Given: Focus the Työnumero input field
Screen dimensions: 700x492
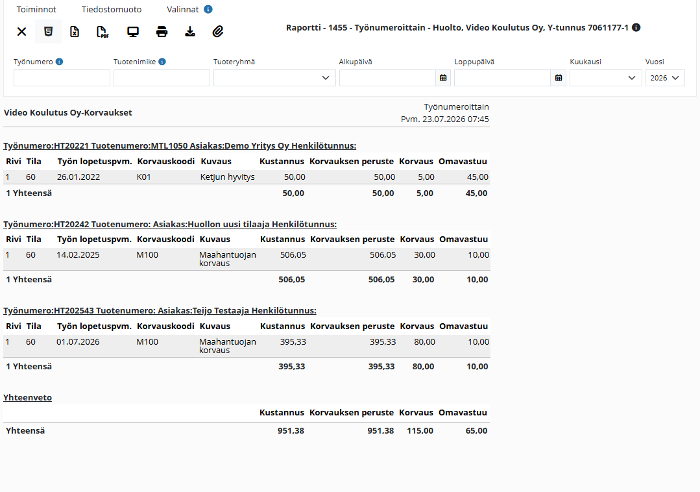Looking at the screenshot, I should 62,78.
